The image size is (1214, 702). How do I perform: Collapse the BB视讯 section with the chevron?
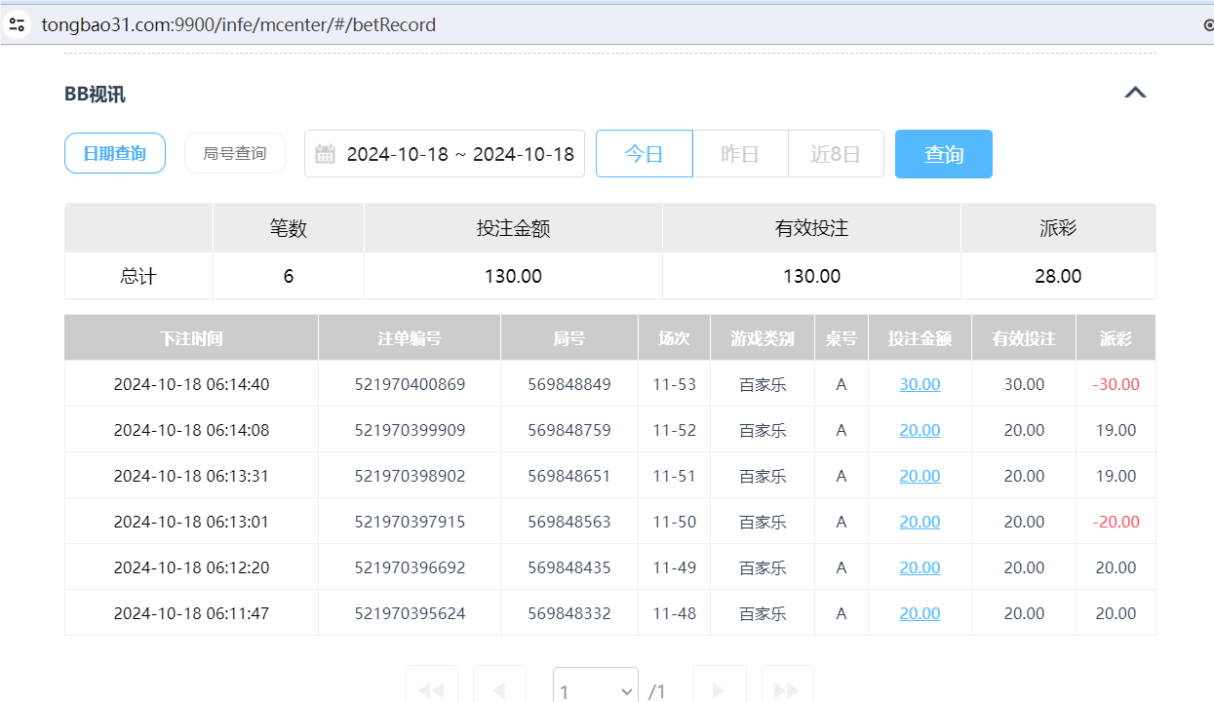click(x=1135, y=92)
